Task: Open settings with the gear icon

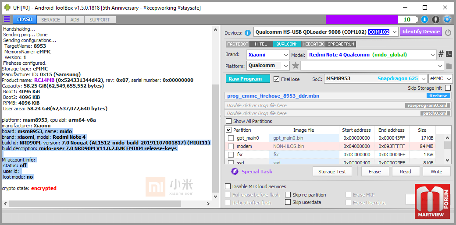Action: 447,19
